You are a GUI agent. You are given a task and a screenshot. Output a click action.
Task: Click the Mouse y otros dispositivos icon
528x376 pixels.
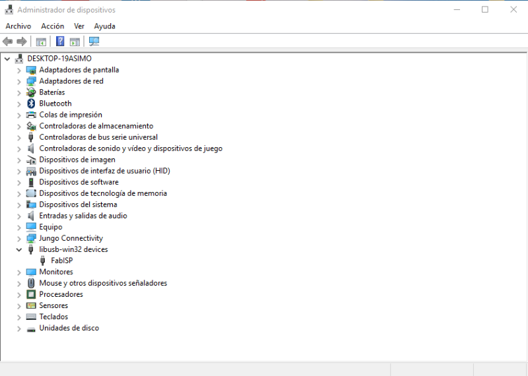31,283
